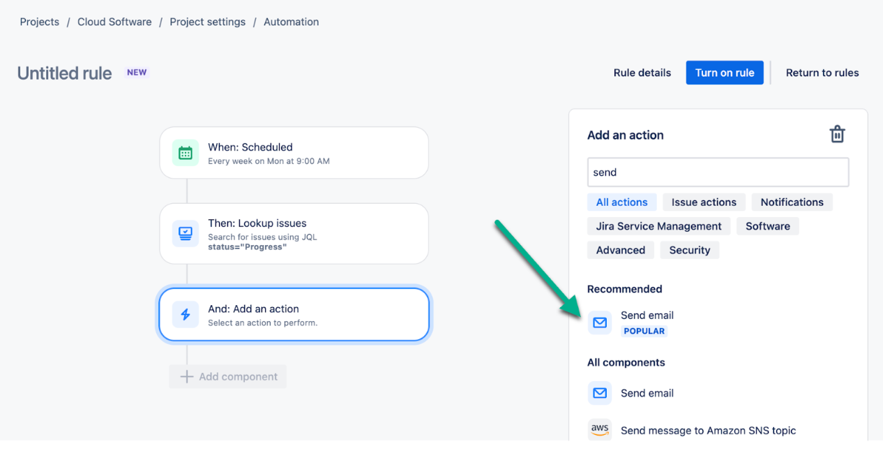Select the Software category filter

[x=767, y=226]
